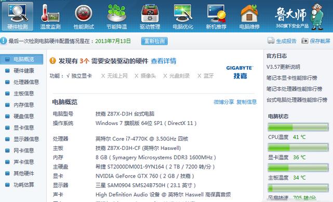Click the Core i7-4770K processor value

point(142,139)
